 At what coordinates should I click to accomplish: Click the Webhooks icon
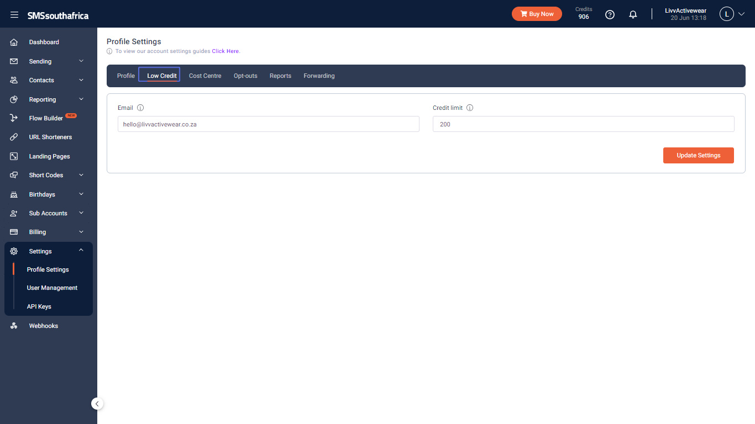pyautogui.click(x=14, y=326)
